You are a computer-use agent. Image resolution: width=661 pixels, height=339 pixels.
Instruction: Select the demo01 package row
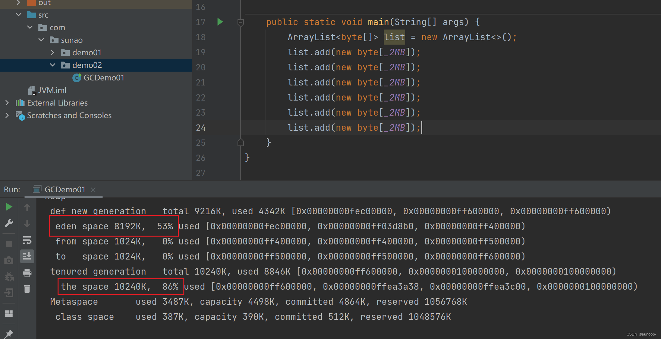tap(96, 52)
